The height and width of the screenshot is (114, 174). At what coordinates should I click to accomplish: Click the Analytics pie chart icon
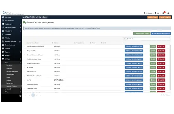[x=3, y=55]
